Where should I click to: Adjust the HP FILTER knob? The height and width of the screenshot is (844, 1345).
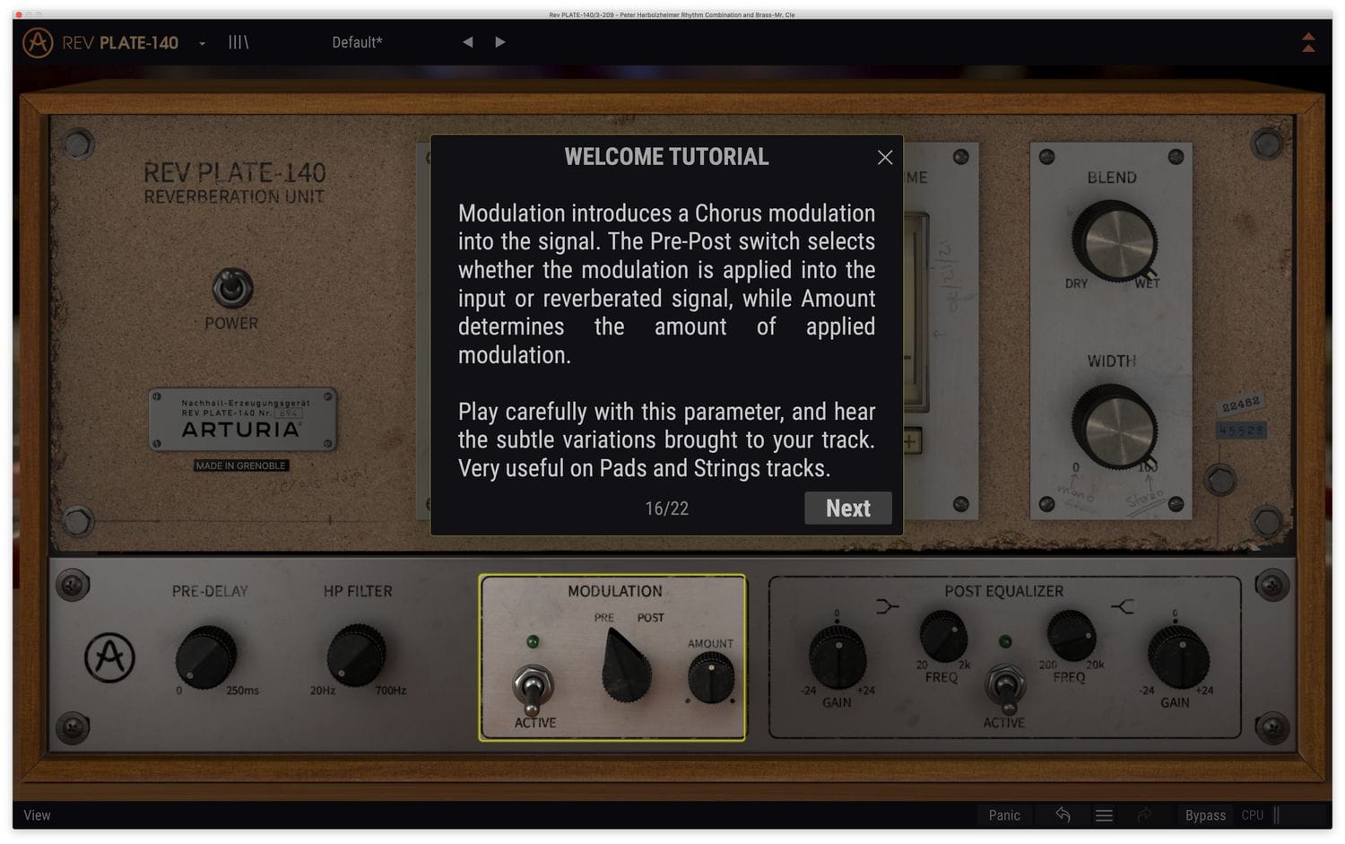[357, 655]
